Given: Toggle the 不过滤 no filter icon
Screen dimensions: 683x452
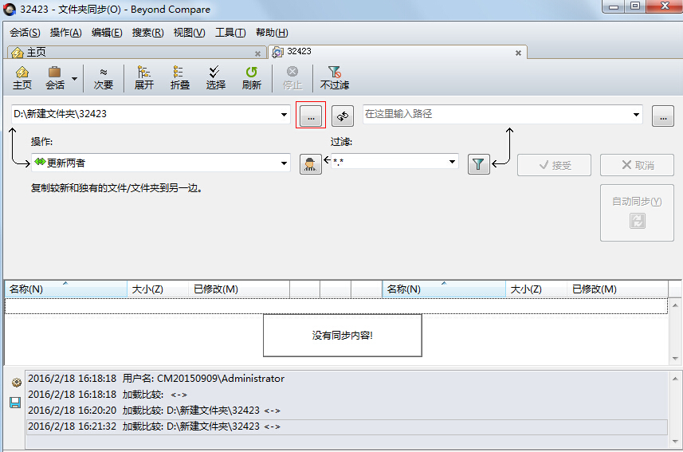Looking at the screenshot, I should pos(335,78).
